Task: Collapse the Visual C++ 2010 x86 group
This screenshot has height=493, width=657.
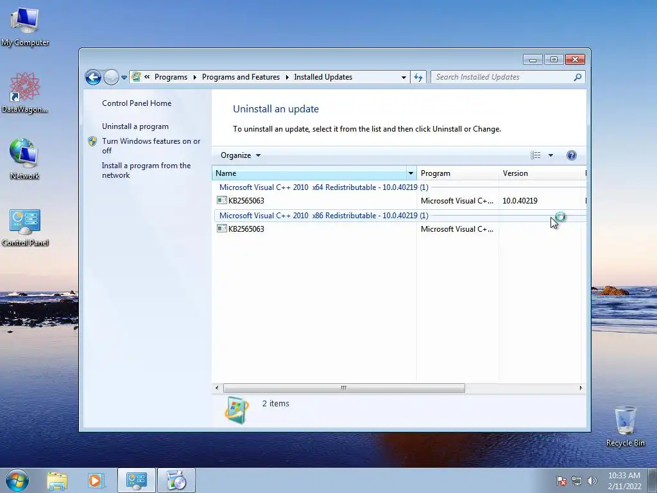Action: [x=323, y=216]
